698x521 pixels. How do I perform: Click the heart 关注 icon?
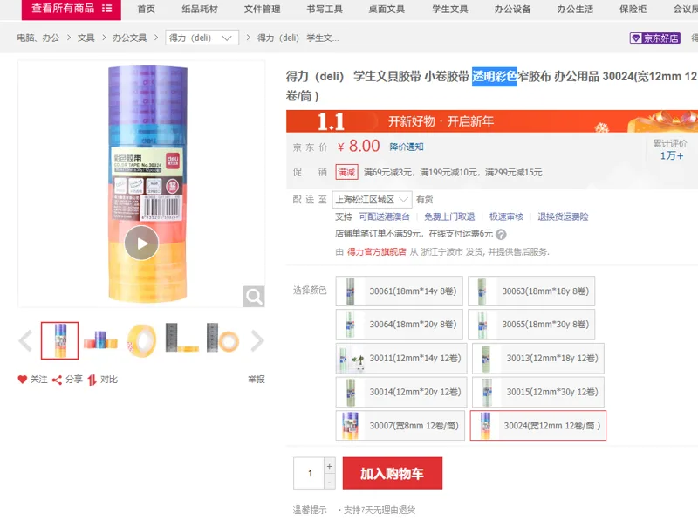pos(23,380)
